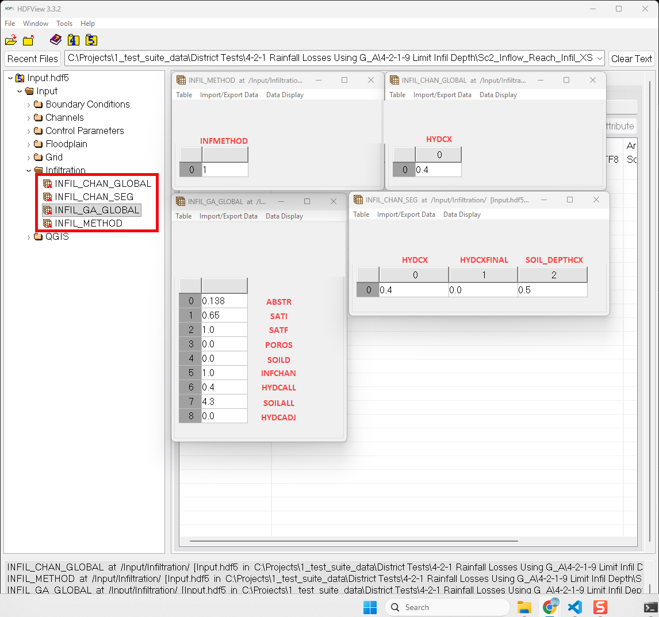Click the Open file toolbar icon
This screenshot has height=617, width=659.
coord(11,40)
